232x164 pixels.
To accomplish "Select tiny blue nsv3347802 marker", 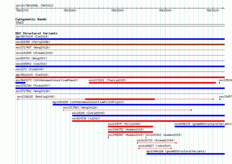I will pos(146,137).
